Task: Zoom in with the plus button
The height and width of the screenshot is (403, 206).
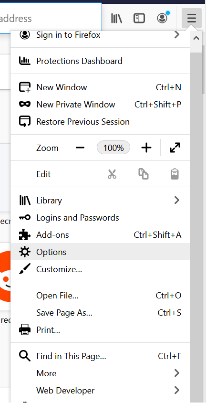Action: [x=146, y=148]
